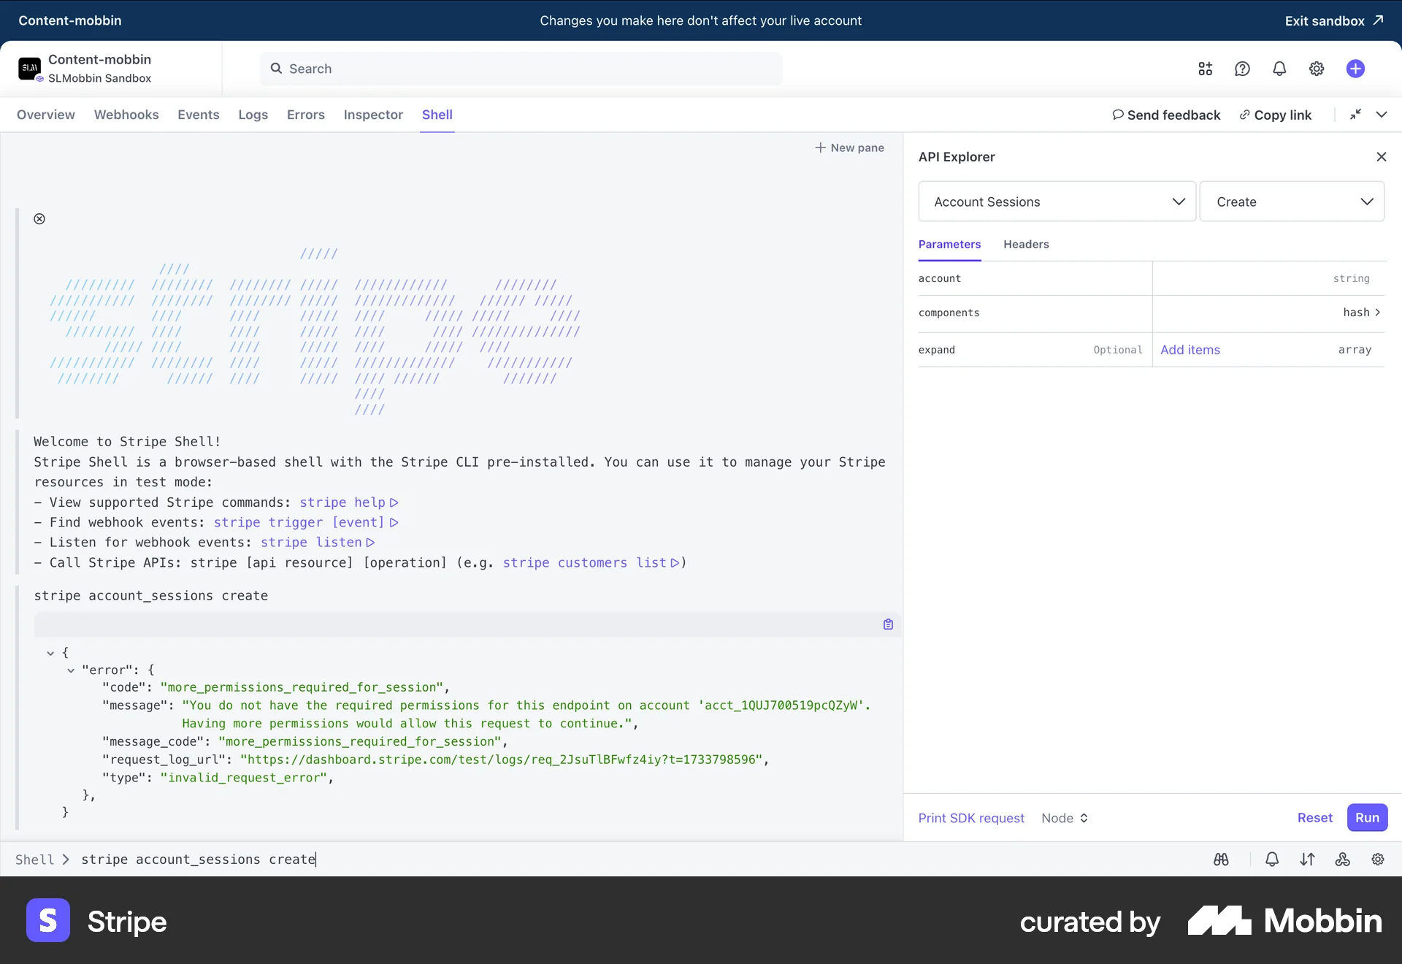Click Print SDK request link

click(970, 818)
